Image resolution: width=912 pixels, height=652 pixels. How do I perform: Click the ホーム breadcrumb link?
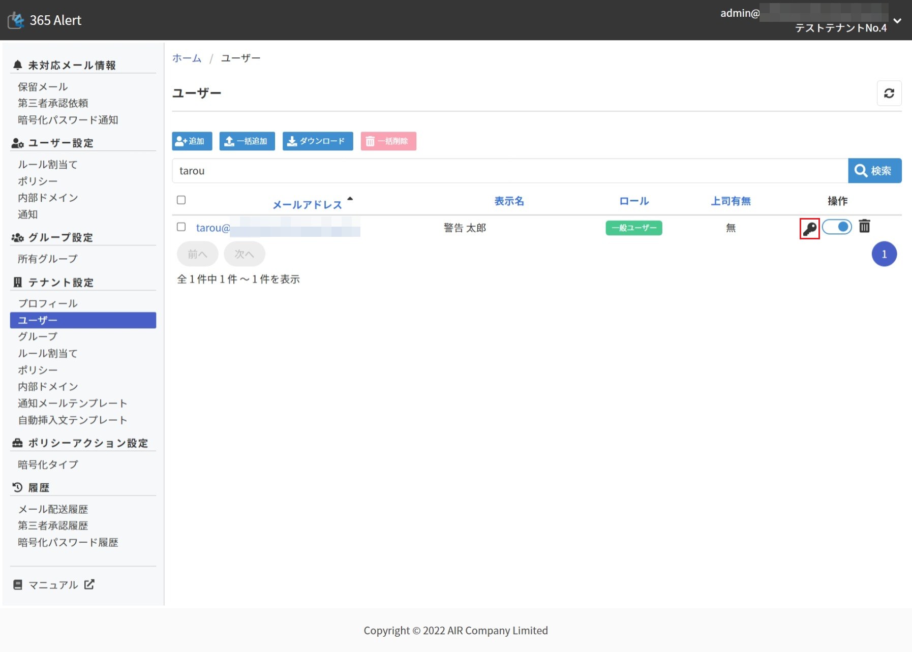pos(187,58)
